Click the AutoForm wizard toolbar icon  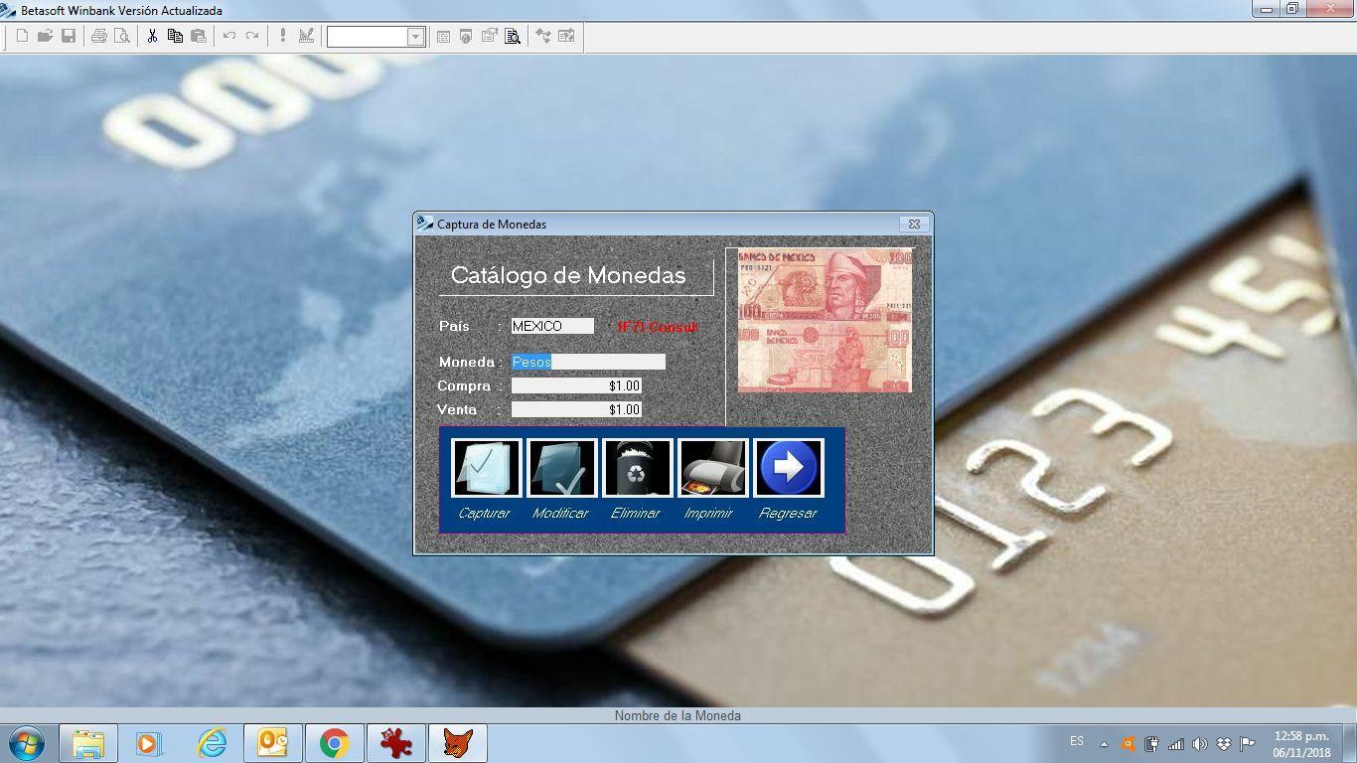[x=543, y=36]
